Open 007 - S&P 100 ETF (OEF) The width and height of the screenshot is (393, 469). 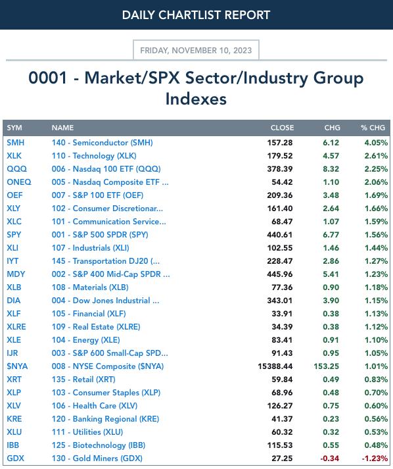click(97, 195)
